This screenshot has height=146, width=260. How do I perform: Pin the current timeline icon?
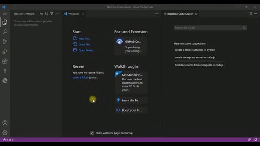click(x=41, y=14)
